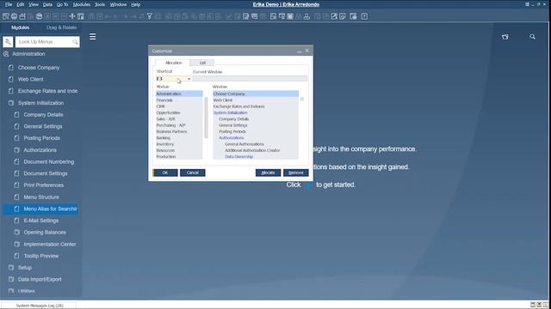Select Banking in the Module list

coord(179,138)
